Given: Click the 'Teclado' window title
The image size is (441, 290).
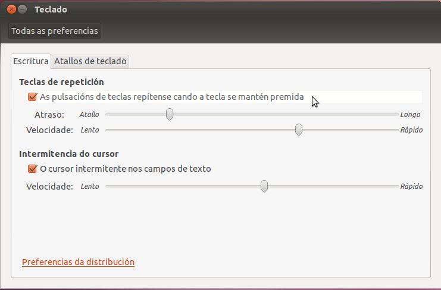Looking at the screenshot, I should 51,10.
